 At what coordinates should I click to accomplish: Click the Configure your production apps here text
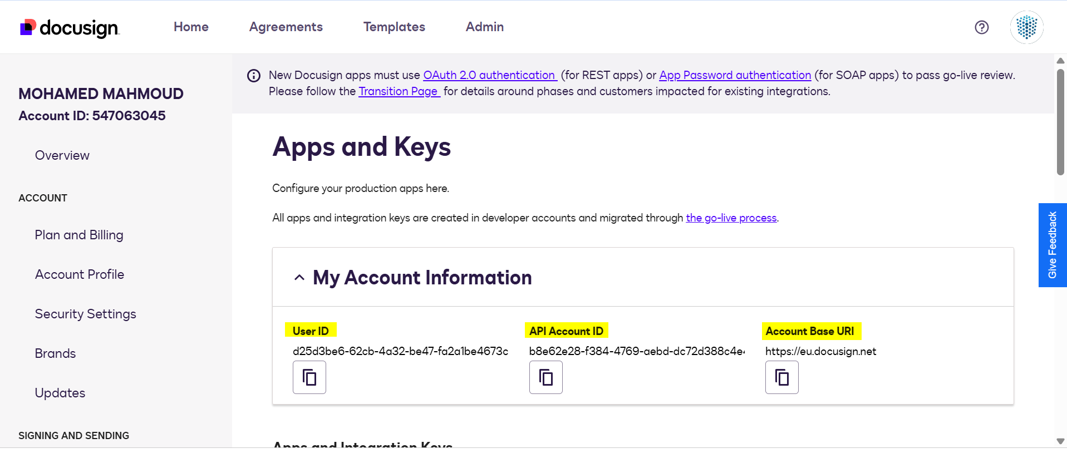361,188
